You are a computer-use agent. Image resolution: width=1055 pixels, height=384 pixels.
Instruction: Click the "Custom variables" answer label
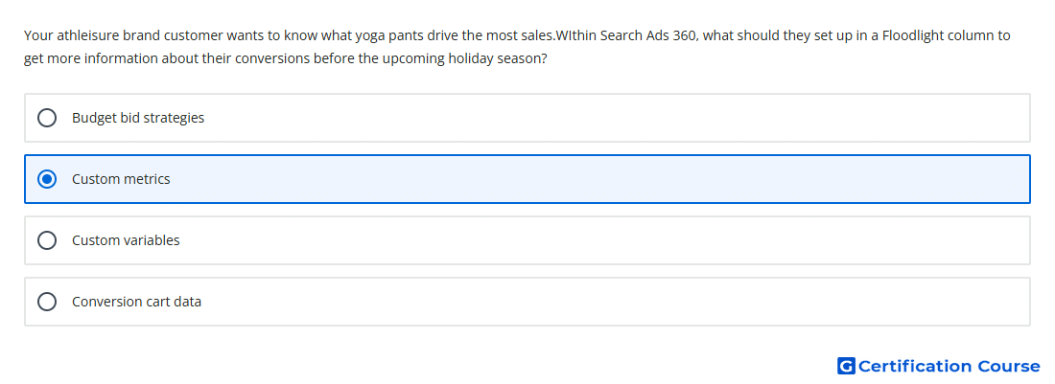pyautogui.click(x=126, y=240)
